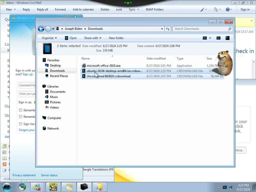Select microsoft-office-2010.exe file
The width and height of the screenshot is (256, 192).
pos(103,66)
